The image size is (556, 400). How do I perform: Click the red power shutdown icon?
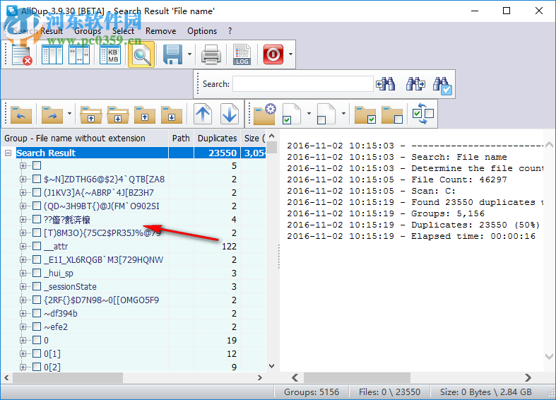click(x=273, y=54)
